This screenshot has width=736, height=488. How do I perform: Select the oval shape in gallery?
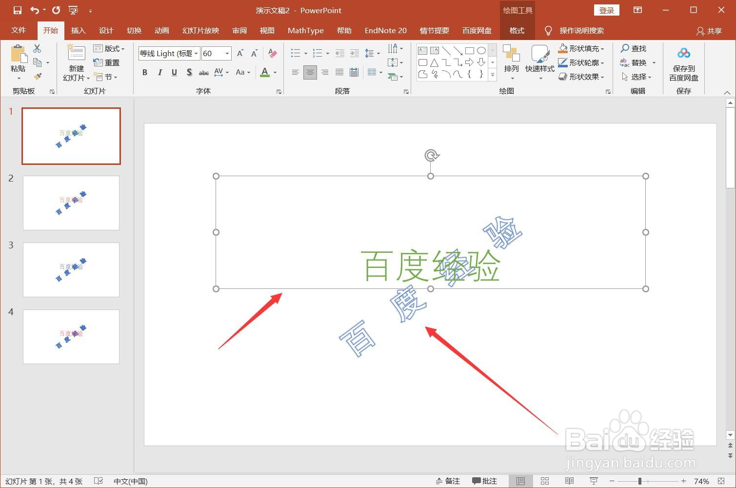pos(481,50)
